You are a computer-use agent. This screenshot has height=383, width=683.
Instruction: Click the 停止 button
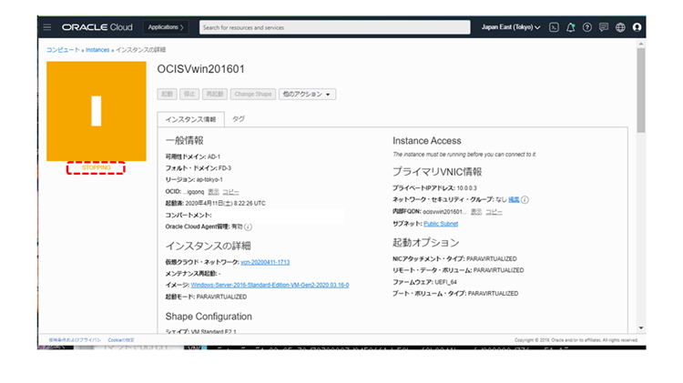[x=189, y=94]
